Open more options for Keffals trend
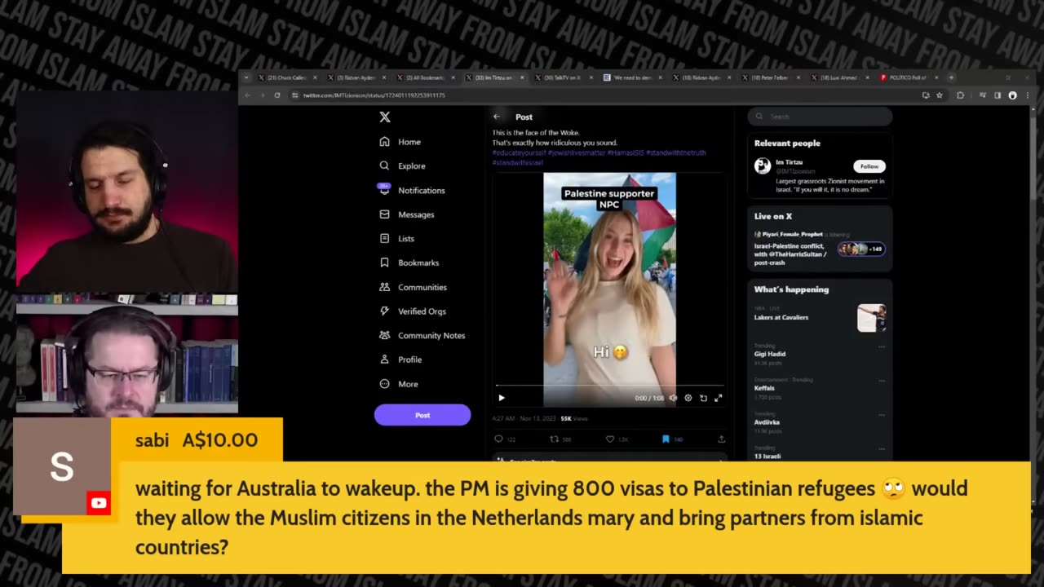 [882, 381]
